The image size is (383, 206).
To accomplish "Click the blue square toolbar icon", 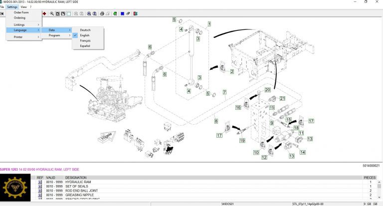I will (122, 13).
